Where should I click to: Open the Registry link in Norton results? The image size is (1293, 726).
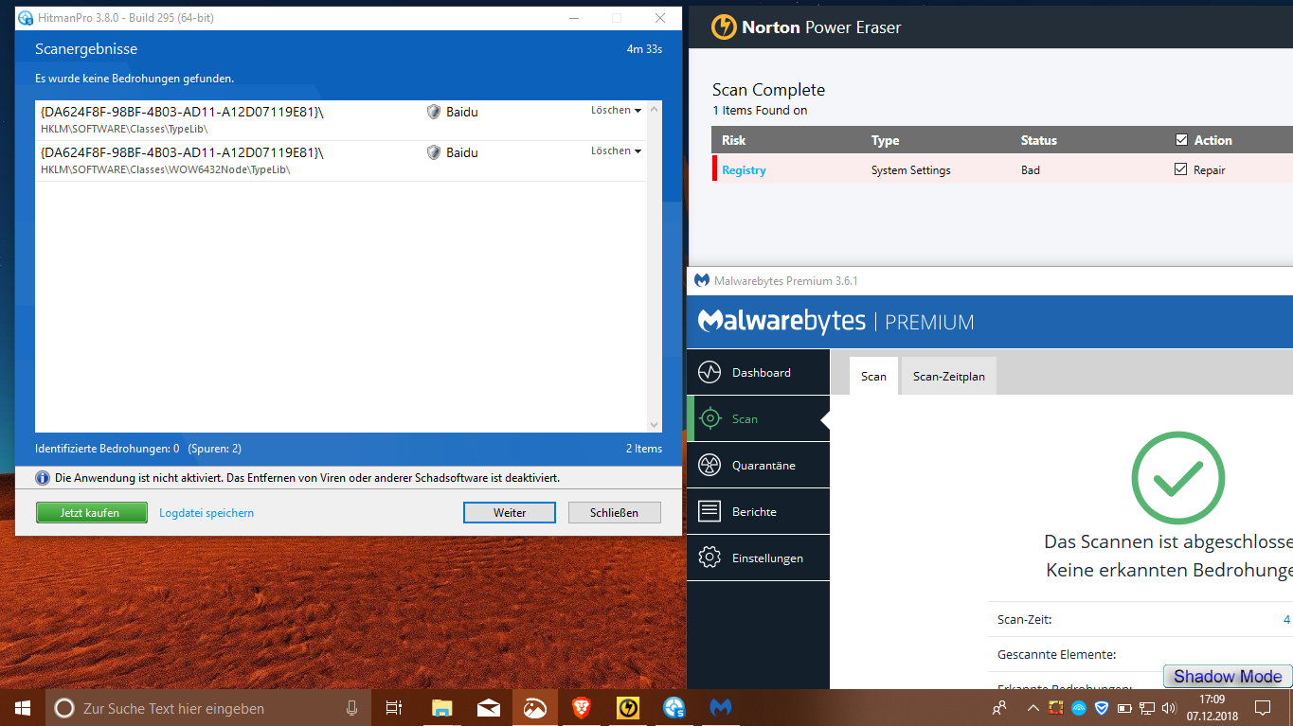pyautogui.click(x=744, y=170)
